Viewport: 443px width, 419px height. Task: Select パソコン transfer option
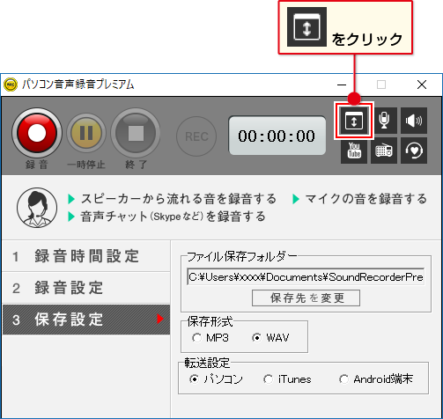[x=216, y=379]
